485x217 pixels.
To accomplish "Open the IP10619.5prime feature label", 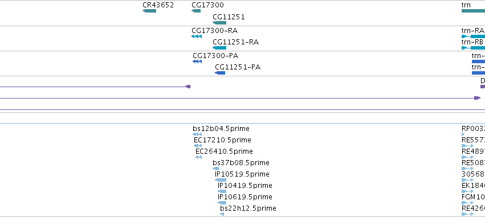I will coord(245,197).
